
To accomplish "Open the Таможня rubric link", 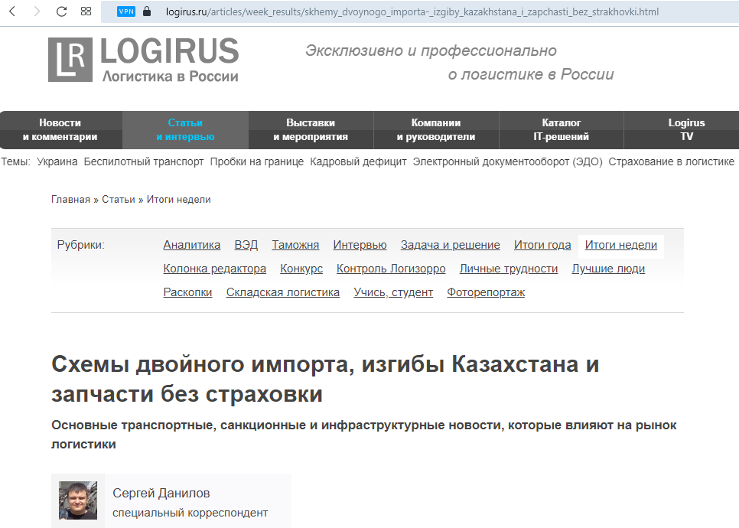I will [x=295, y=245].
